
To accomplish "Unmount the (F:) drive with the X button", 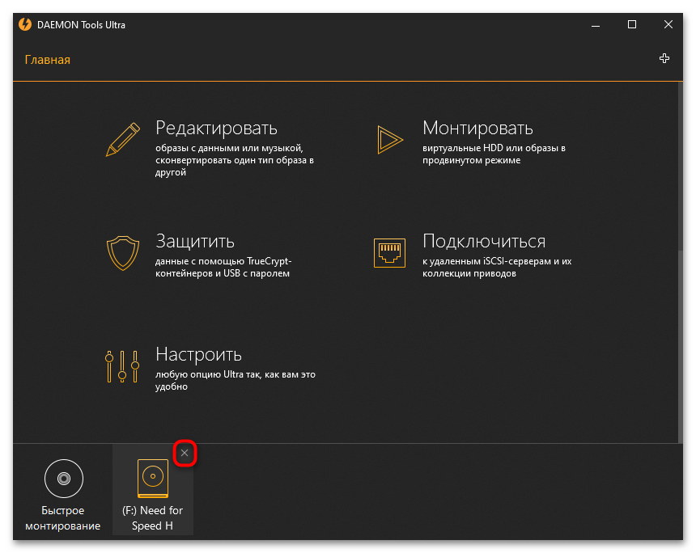I will pyautogui.click(x=185, y=453).
